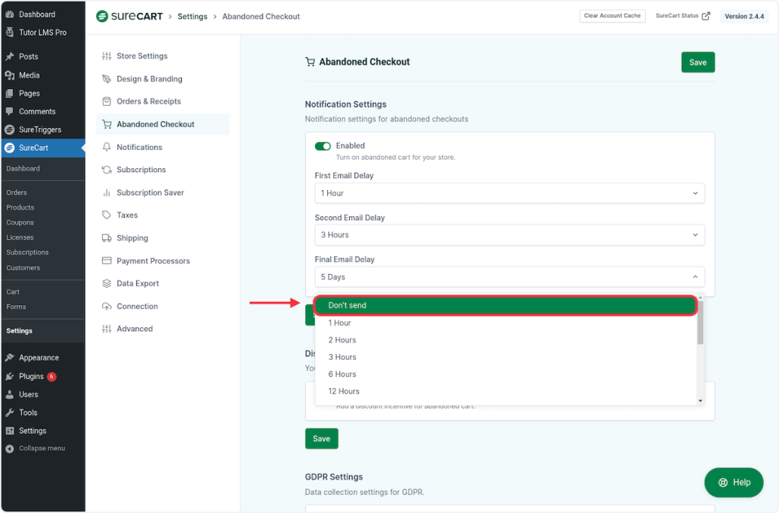Click Collapse menu in the sidebar
Image resolution: width=779 pixels, height=513 pixels.
(x=41, y=448)
